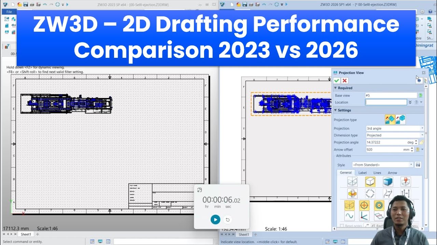This screenshot has width=437, height=245.
Task: Click Undo arrow in ZW3D 2023 title bar
Action: (45, 4)
